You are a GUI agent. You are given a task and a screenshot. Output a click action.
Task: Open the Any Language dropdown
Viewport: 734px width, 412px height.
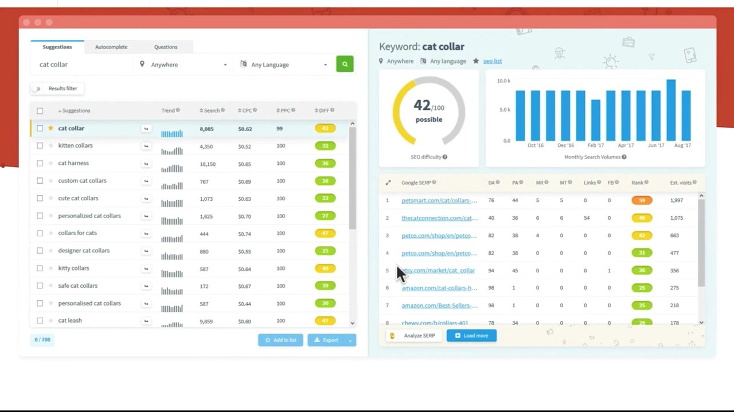click(283, 65)
